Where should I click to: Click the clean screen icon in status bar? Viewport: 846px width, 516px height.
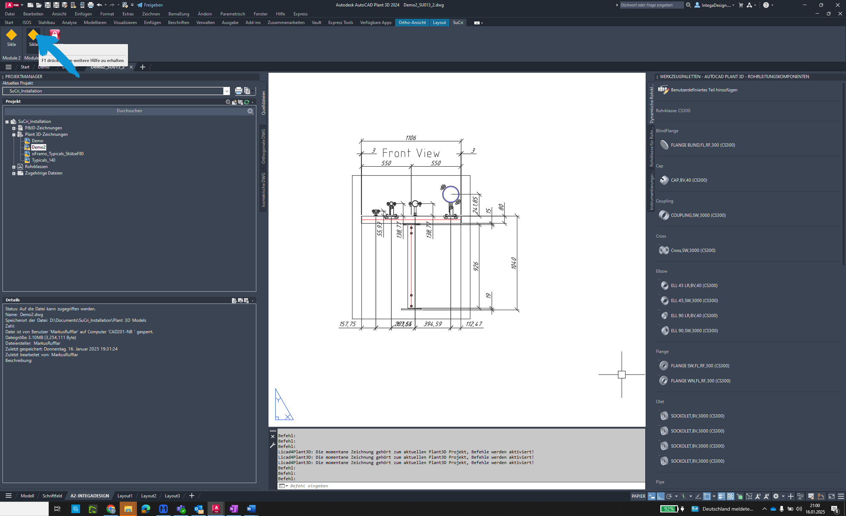click(832, 496)
